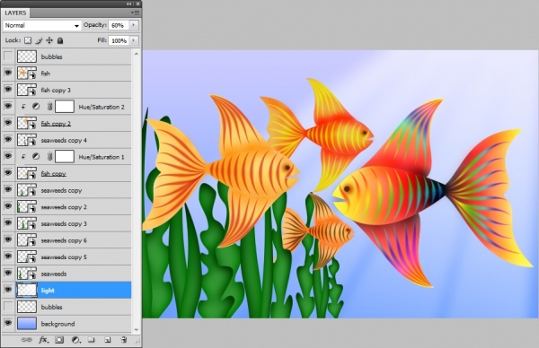Screen dimensions: 539x348
Task: Click the fish copy 2 layer thumbnail
Action: coord(27,123)
